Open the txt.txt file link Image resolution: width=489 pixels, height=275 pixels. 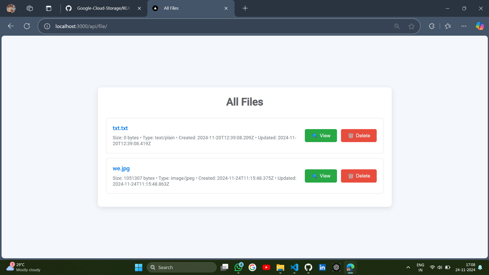tap(120, 128)
